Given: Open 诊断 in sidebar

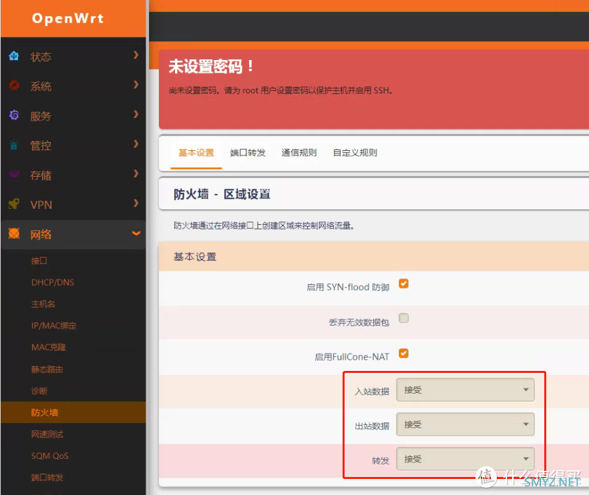Looking at the screenshot, I should (x=39, y=391).
